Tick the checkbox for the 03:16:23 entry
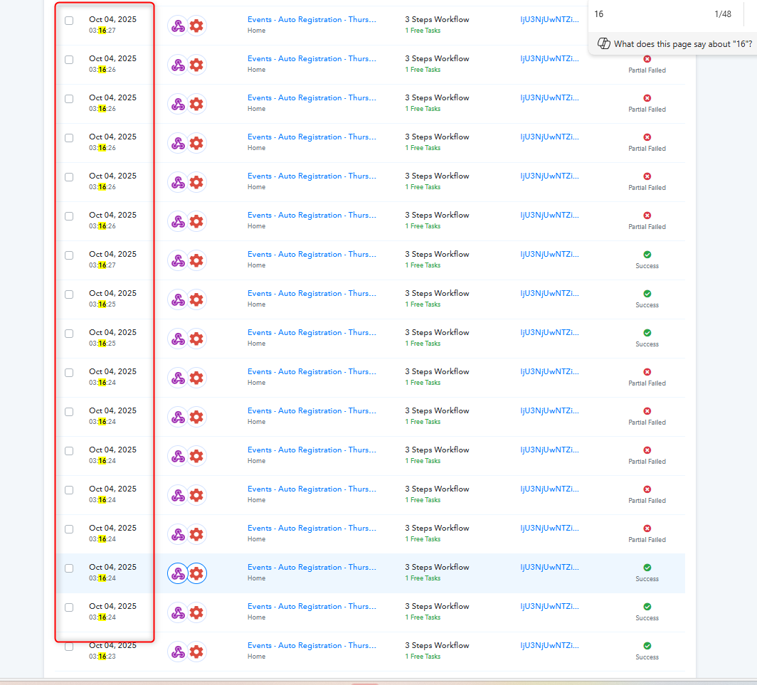The height and width of the screenshot is (685, 757). click(x=69, y=647)
